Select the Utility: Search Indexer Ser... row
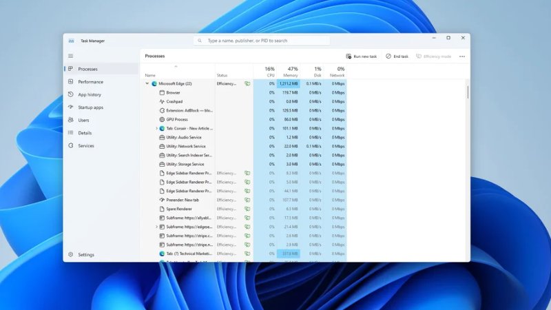 point(245,156)
